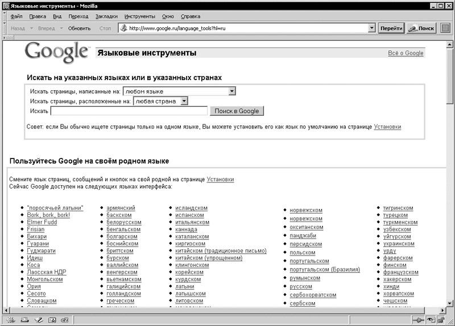
Task: Click the исландском language link
Action: click(192, 208)
